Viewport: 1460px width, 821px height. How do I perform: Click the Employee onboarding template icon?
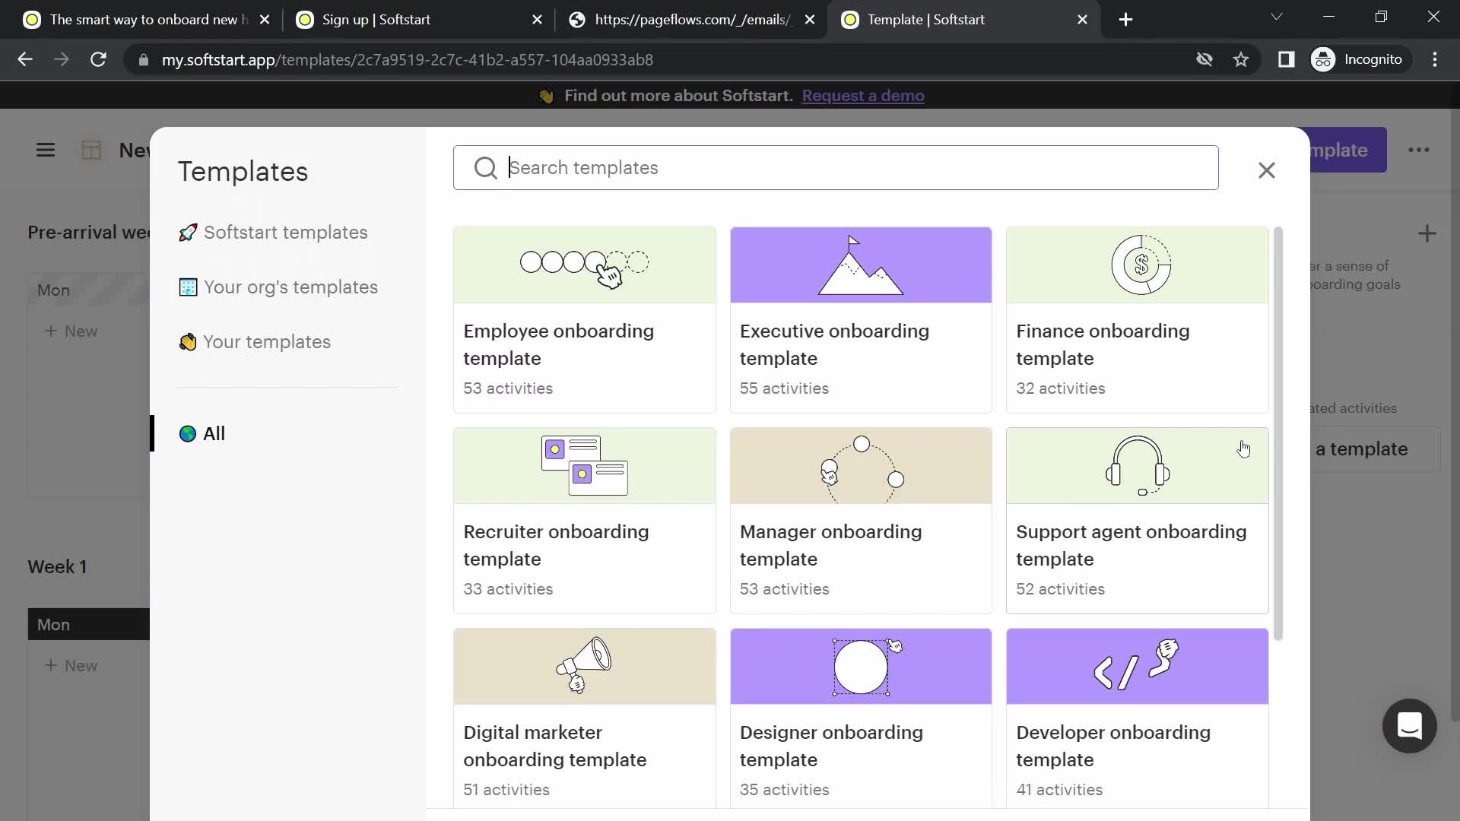click(585, 265)
